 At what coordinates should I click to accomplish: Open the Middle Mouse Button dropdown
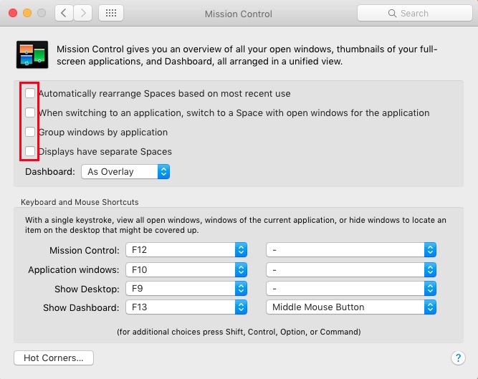pyautogui.click(x=351, y=307)
